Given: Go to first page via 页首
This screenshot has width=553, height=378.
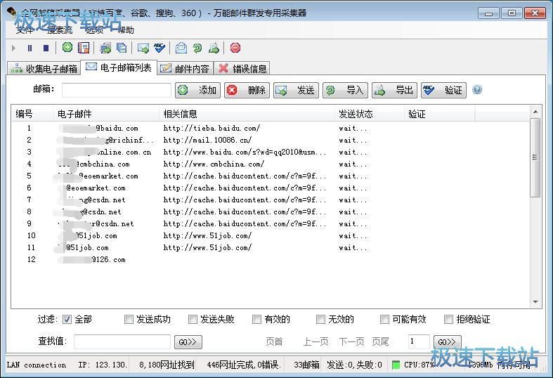Looking at the screenshot, I should click(274, 341).
